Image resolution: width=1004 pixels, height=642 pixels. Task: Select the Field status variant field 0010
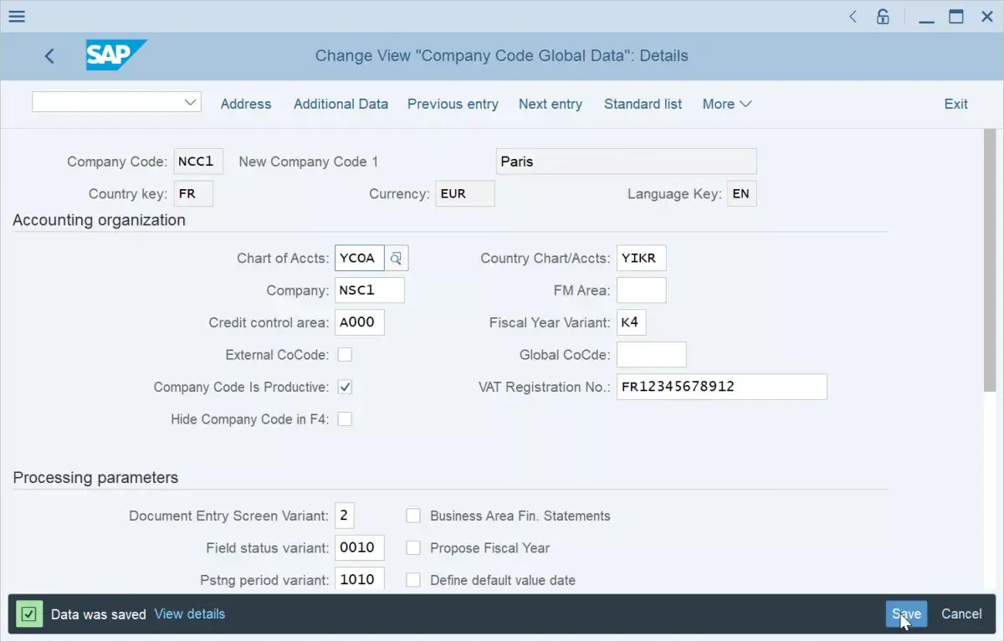(x=360, y=548)
